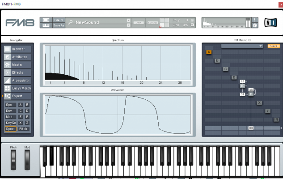This screenshot has width=283, height=179.
Task: Open operator Z page in Navigator
Action: pos(27,123)
